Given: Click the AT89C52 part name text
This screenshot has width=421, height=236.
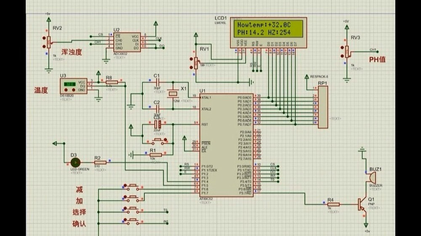Looking at the screenshot, I should coord(206,199).
